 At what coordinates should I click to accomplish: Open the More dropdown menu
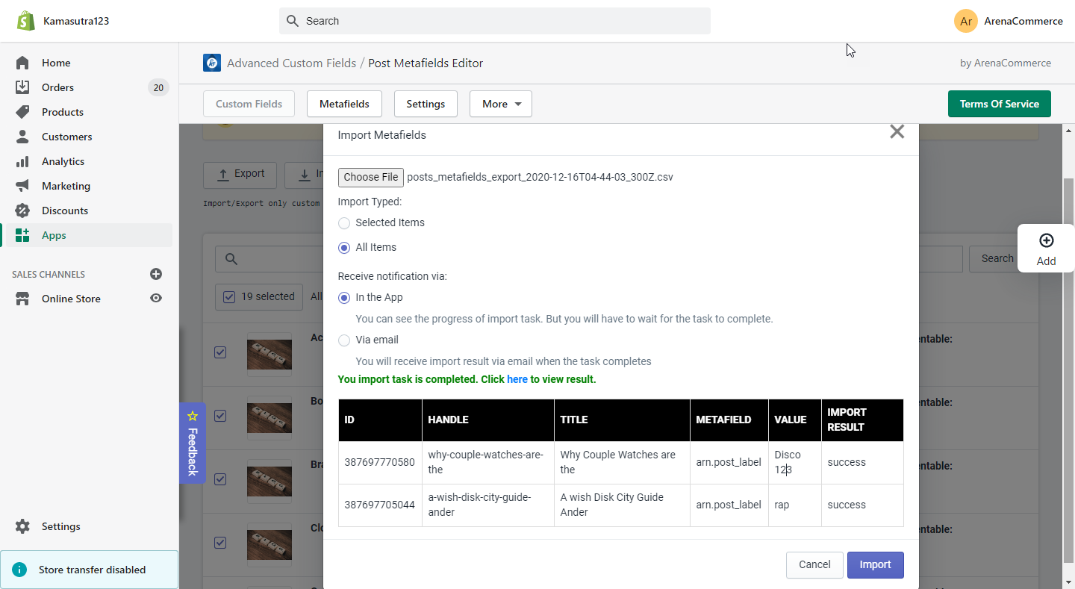501,104
